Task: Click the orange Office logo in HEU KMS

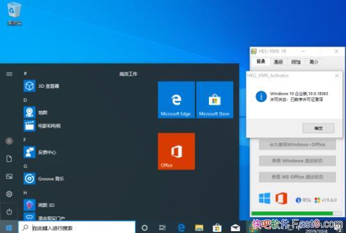Action: click(281, 198)
